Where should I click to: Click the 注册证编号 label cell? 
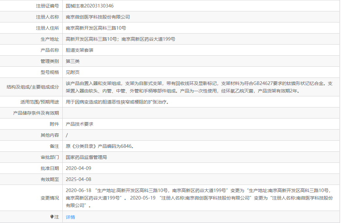tap(47, 6)
